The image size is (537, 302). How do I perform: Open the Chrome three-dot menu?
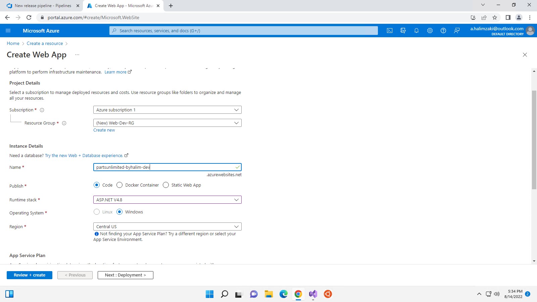tap(530, 17)
